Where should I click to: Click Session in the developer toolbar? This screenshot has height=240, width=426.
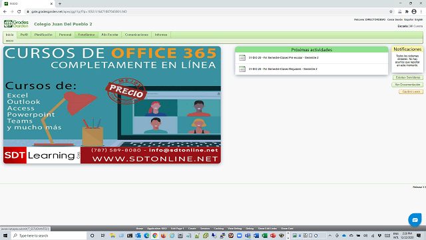click(x=205, y=229)
